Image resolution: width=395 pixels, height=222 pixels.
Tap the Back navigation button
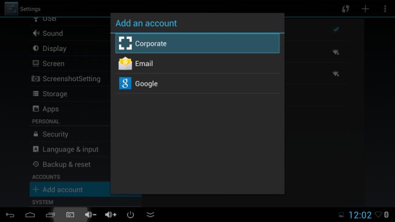[10, 214]
